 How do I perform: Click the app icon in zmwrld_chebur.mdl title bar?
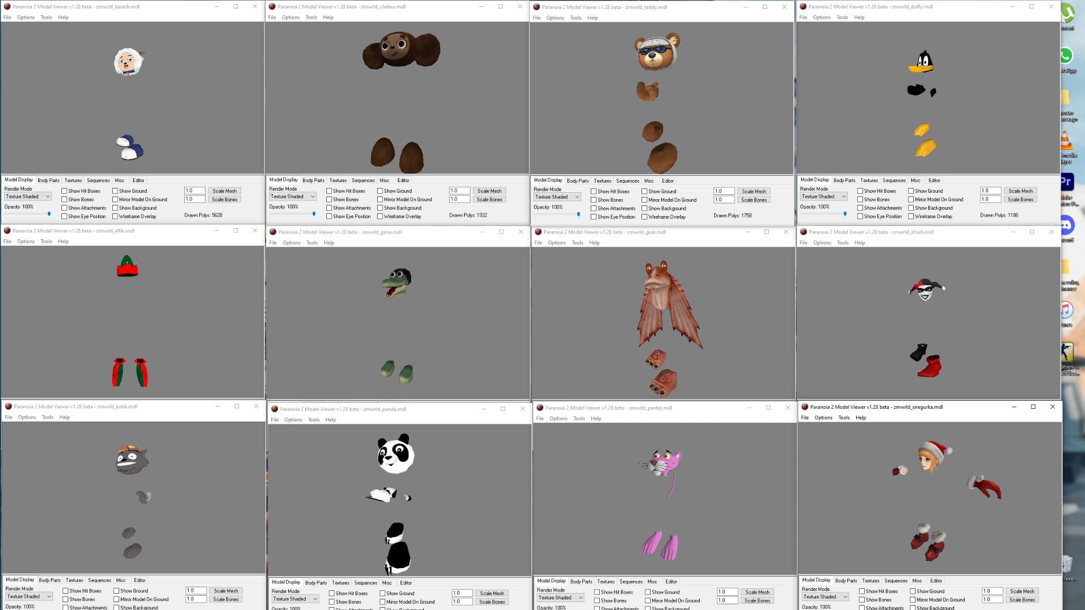(272, 6)
